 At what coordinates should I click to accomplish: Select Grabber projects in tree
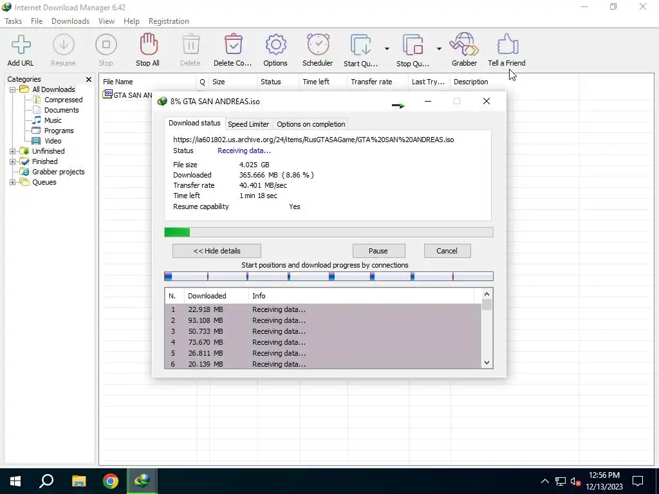[59, 172]
